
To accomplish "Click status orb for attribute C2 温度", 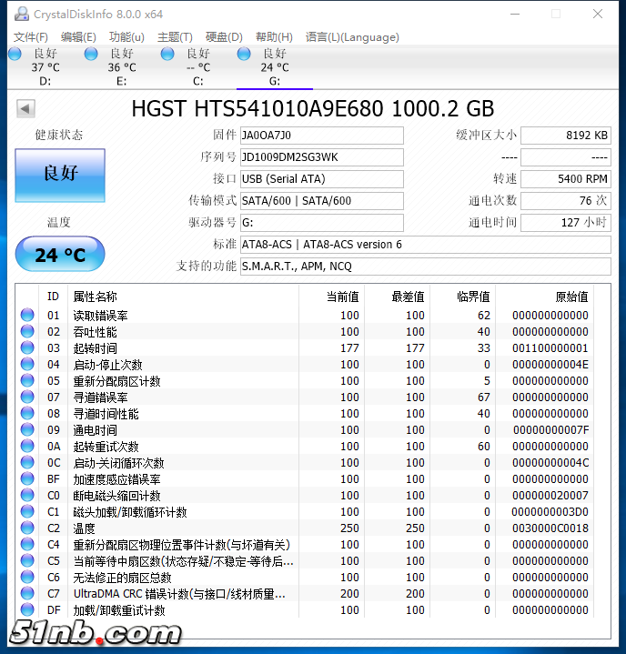I will (27, 528).
